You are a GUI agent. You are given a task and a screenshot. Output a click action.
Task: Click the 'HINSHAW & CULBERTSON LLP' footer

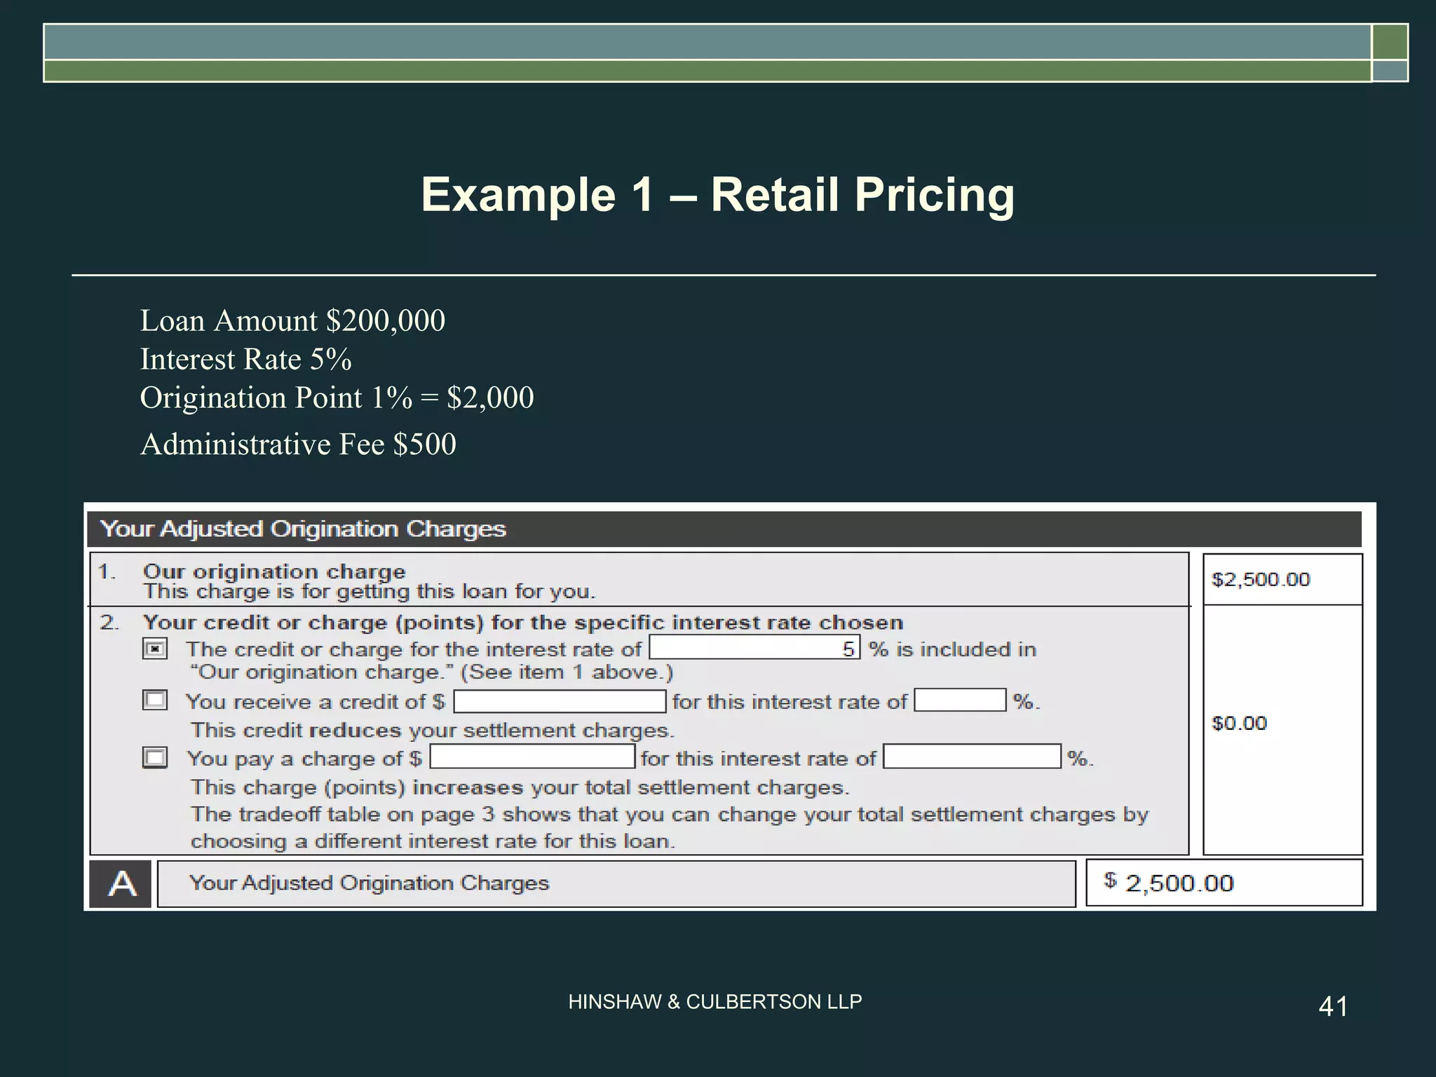pos(715,1002)
